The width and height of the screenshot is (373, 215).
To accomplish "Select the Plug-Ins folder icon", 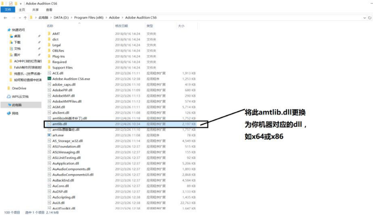I will 49,56.
